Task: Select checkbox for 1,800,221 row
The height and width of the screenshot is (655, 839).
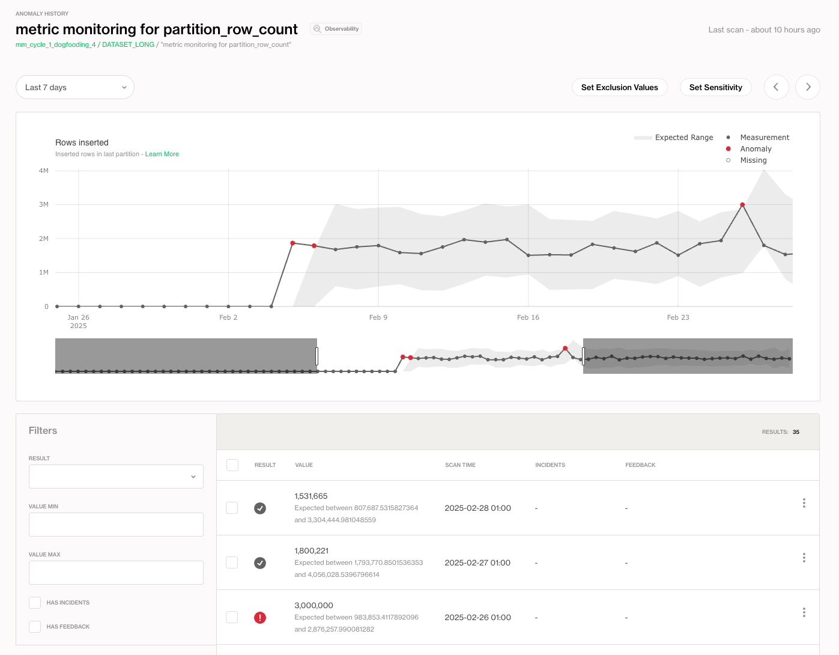Action: point(232,562)
